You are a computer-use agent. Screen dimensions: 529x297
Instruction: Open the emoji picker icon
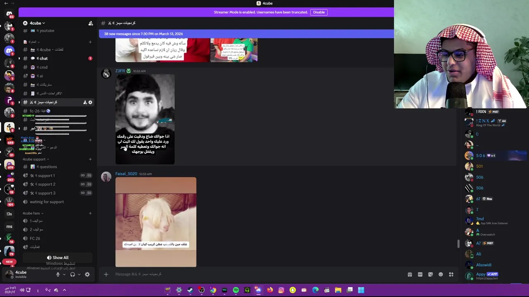[441, 274]
